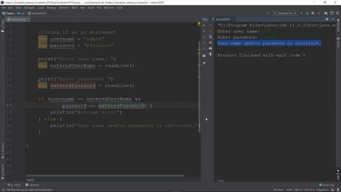Click the main() breadcrumb below the editor
Image resolution: width=341 pixels, height=192 pixels.
click(30, 180)
